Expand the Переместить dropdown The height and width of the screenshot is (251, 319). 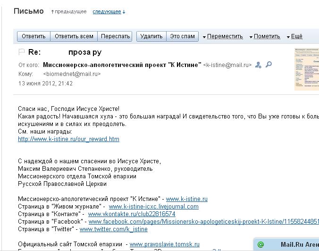coord(223,36)
